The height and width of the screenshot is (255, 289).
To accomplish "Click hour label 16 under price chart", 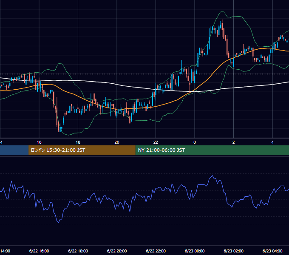I will (39, 142).
